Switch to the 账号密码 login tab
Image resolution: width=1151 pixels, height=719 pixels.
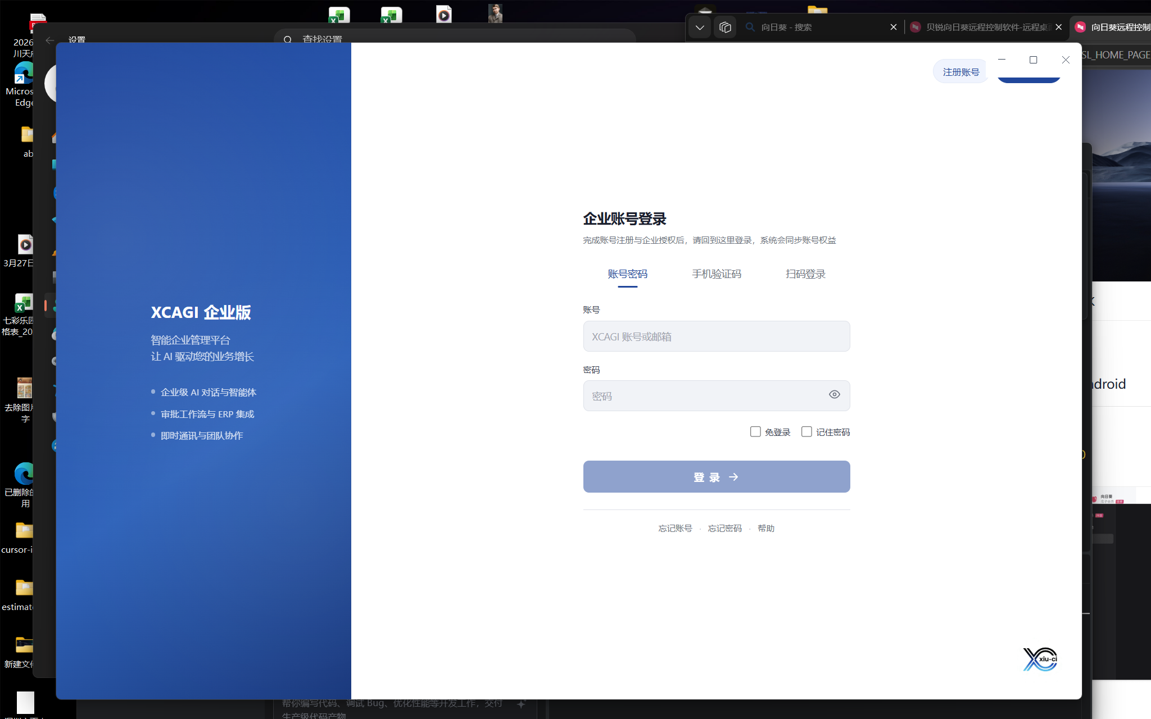pos(628,274)
